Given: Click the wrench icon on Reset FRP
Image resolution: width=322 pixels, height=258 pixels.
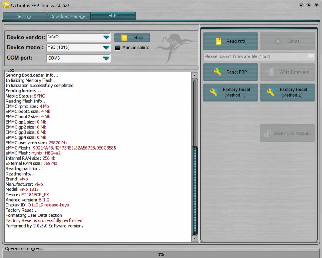Looking at the screenshot, I should [x=218, y=72].
